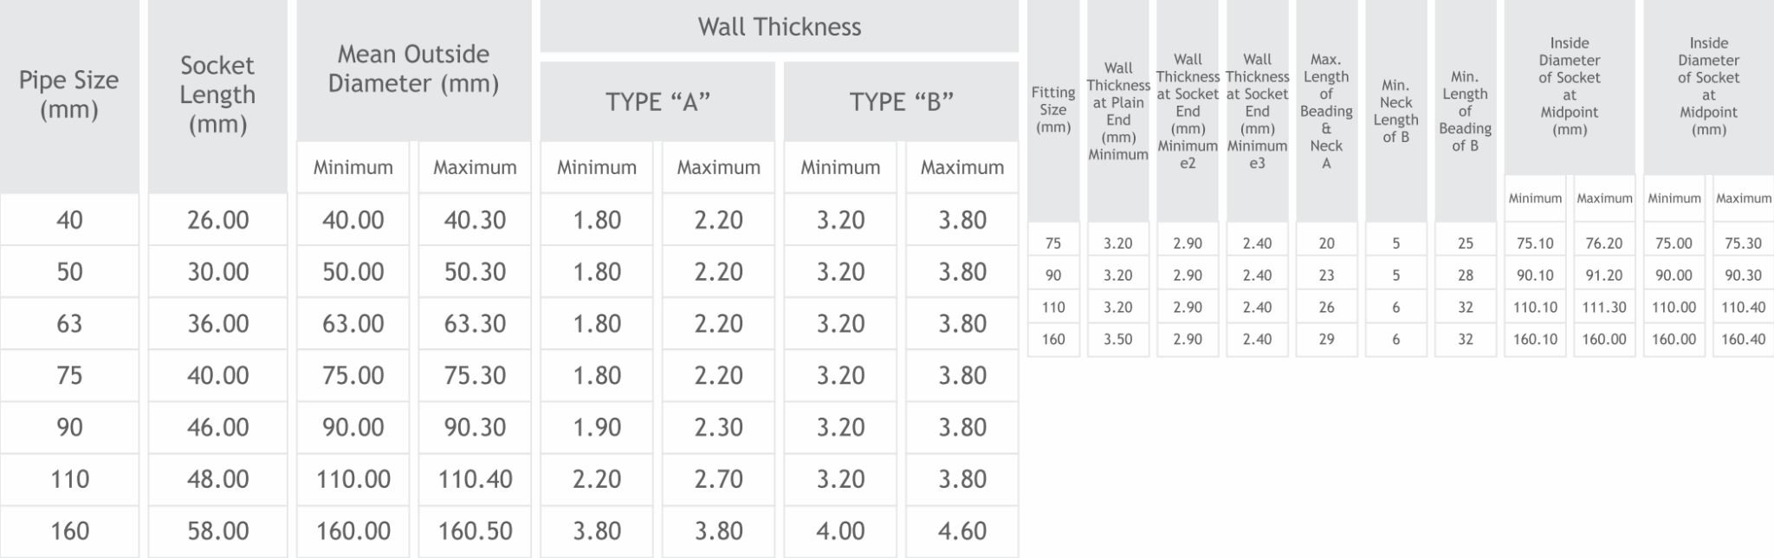Select Min. Neck Length of B header
Screen dimensions: 1774x558
(1395, 110)
